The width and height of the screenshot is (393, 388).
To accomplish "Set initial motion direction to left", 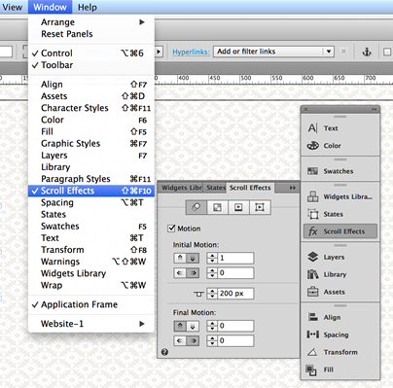I will click(180, 273).
